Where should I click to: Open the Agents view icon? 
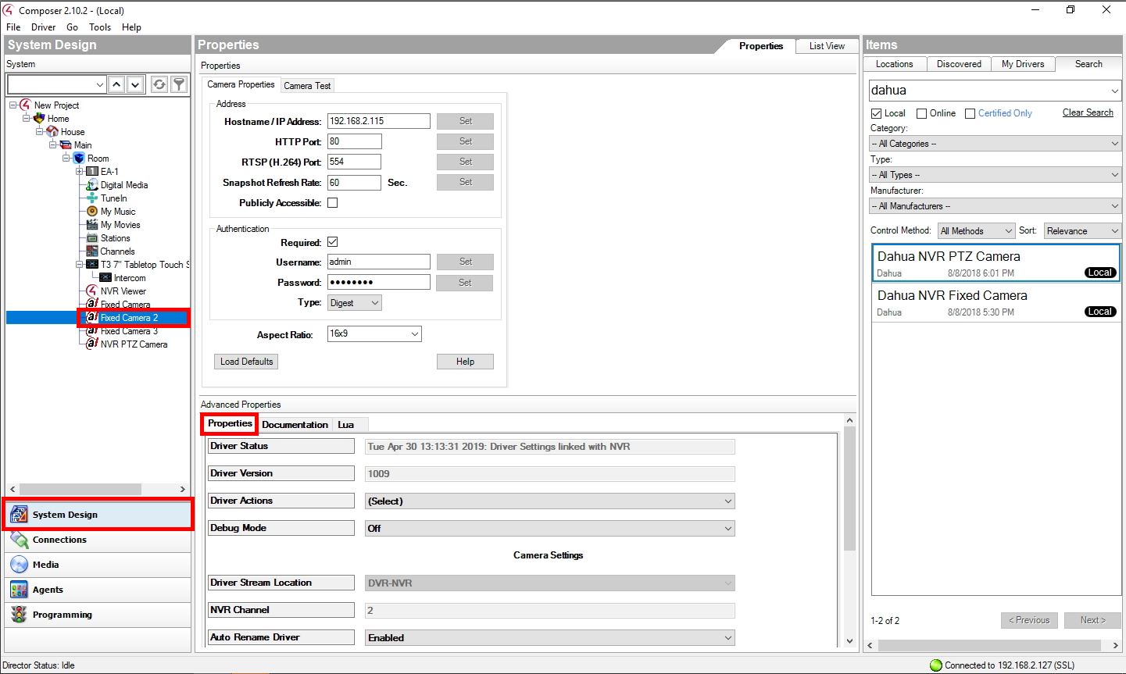pos(20,590)
